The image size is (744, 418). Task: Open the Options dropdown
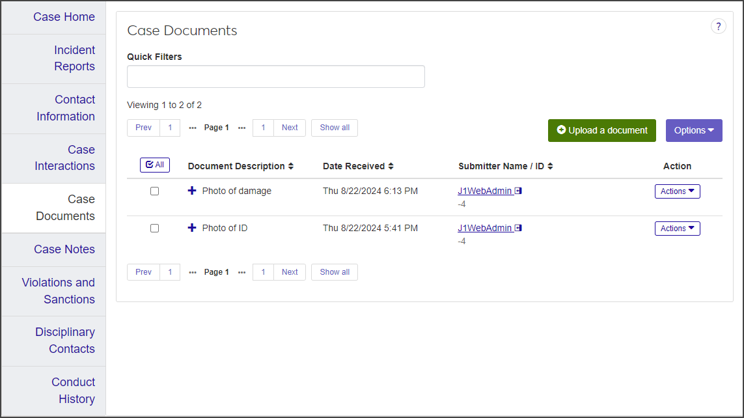[x=694, y=130]
